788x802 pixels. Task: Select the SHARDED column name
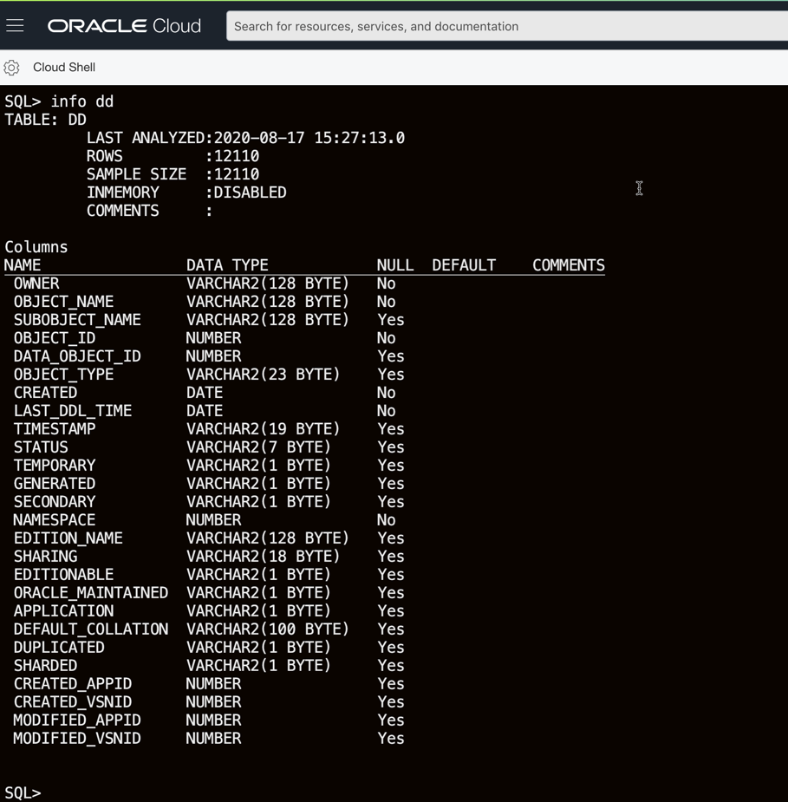tap(45, 665)
